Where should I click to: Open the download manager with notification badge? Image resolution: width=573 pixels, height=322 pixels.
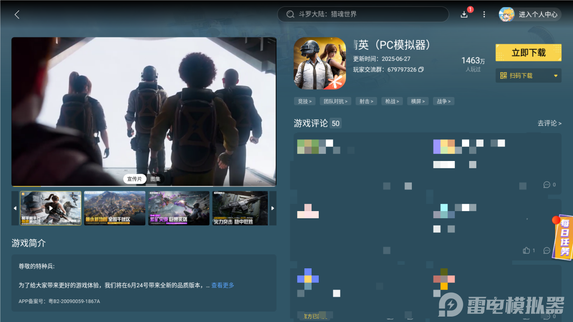tap(464, 14)
